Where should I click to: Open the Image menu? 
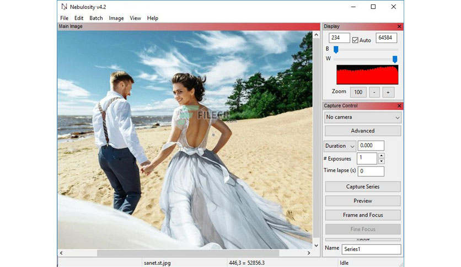pyautogui.click(x=116, y=18)
